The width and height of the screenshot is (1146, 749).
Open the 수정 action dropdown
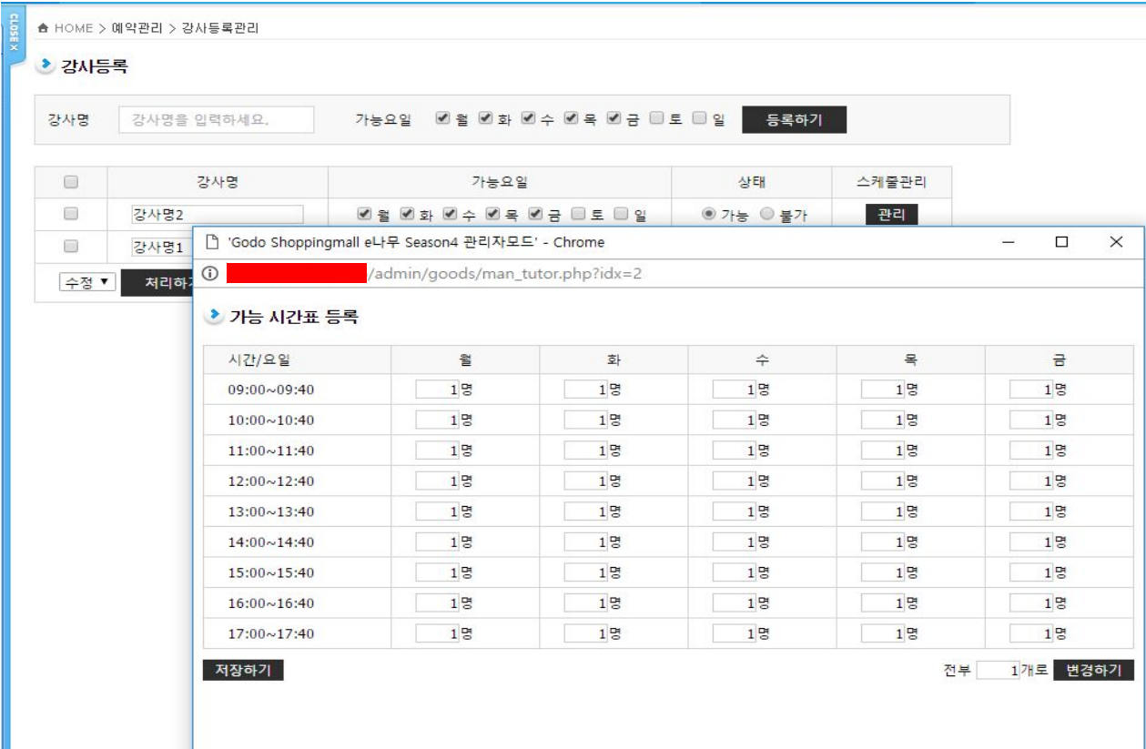87,283
